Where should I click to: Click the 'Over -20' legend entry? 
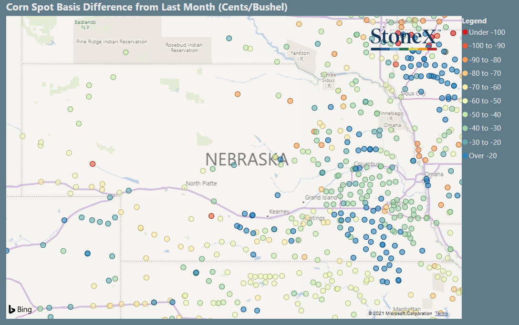point(480,156)
